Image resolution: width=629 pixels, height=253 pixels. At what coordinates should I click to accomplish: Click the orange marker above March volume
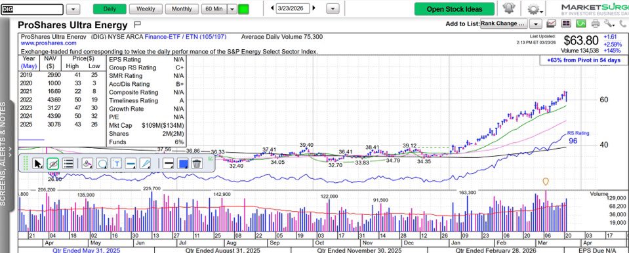pyautogui.click(x=545, y=182)
